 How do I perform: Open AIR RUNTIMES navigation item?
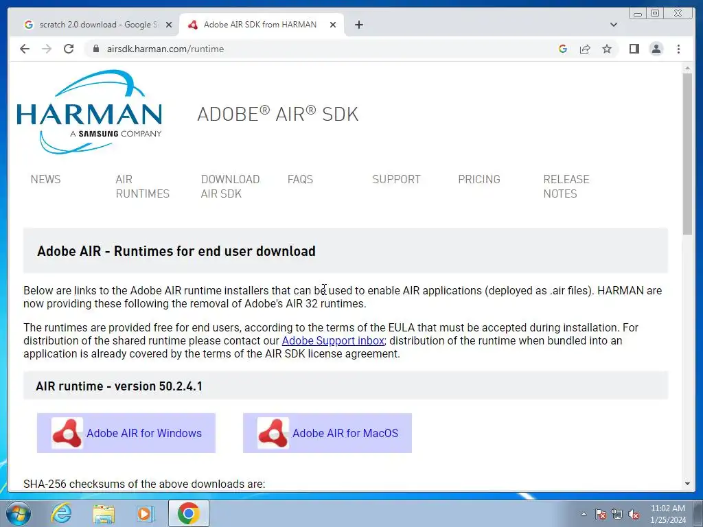pyautogui.click(x=142, y=187)
